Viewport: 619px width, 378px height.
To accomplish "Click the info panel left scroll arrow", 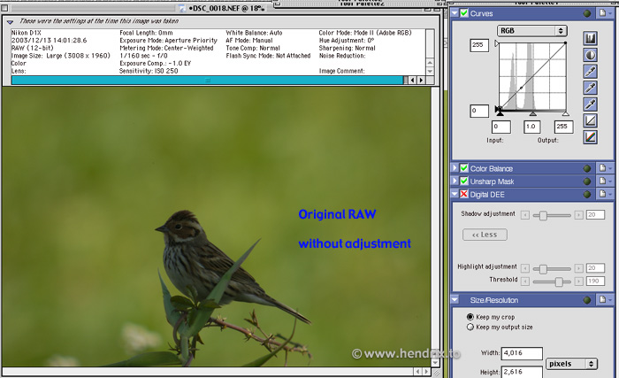I will pos(413,81).
